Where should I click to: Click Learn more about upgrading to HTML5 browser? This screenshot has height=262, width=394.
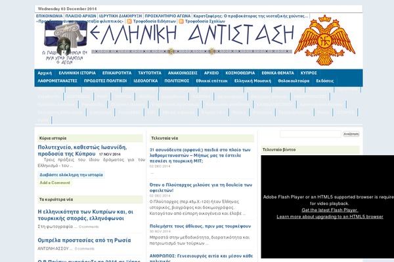click(330, 217)
